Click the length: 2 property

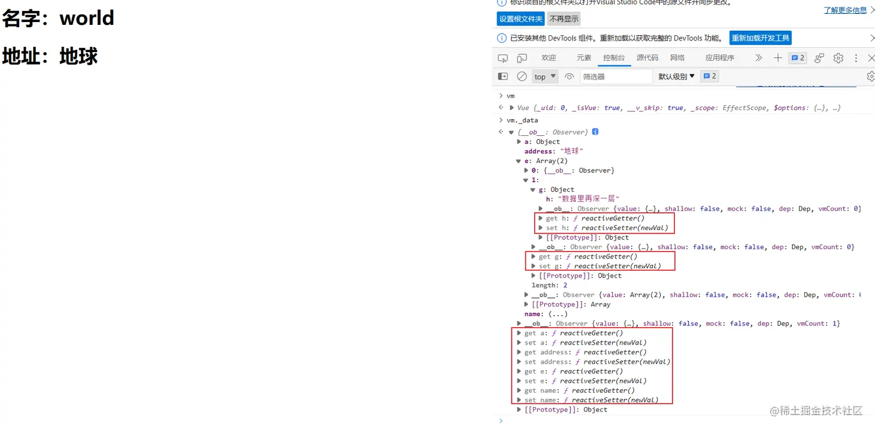click(549, 285)
